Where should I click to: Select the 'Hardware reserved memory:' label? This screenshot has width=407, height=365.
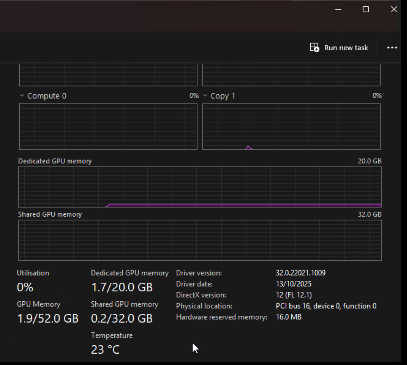tap(221, 317)
